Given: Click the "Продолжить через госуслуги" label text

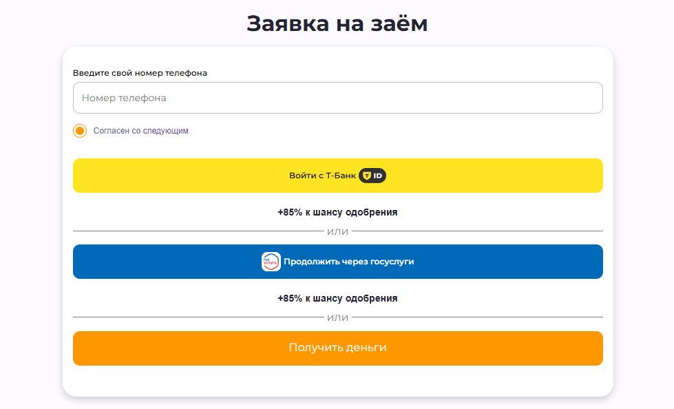Looking at the screenshot, I should (348, 262).
